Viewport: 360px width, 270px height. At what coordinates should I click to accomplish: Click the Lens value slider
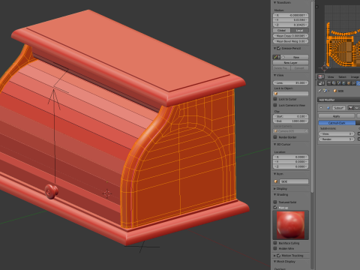pos(291,82)
